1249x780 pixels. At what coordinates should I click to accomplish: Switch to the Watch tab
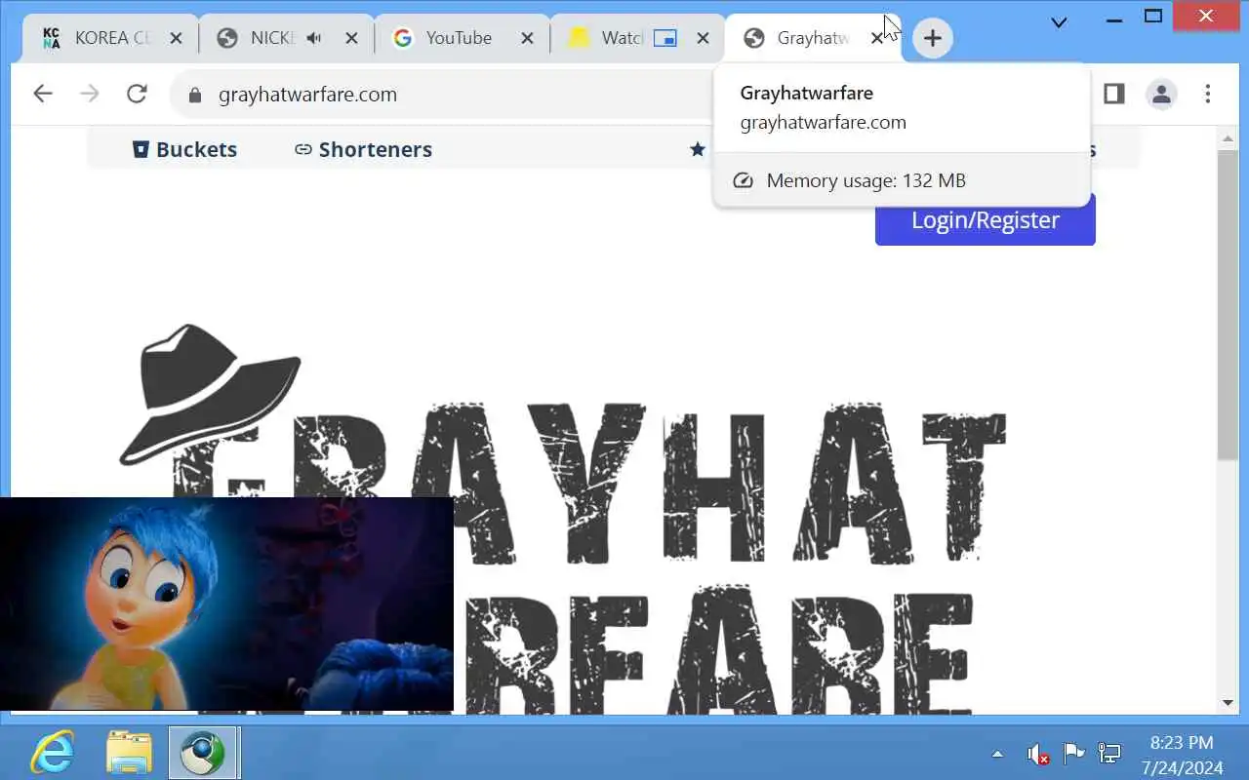623,38
